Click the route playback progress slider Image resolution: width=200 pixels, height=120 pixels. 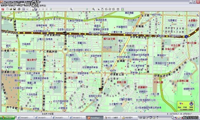59,9
